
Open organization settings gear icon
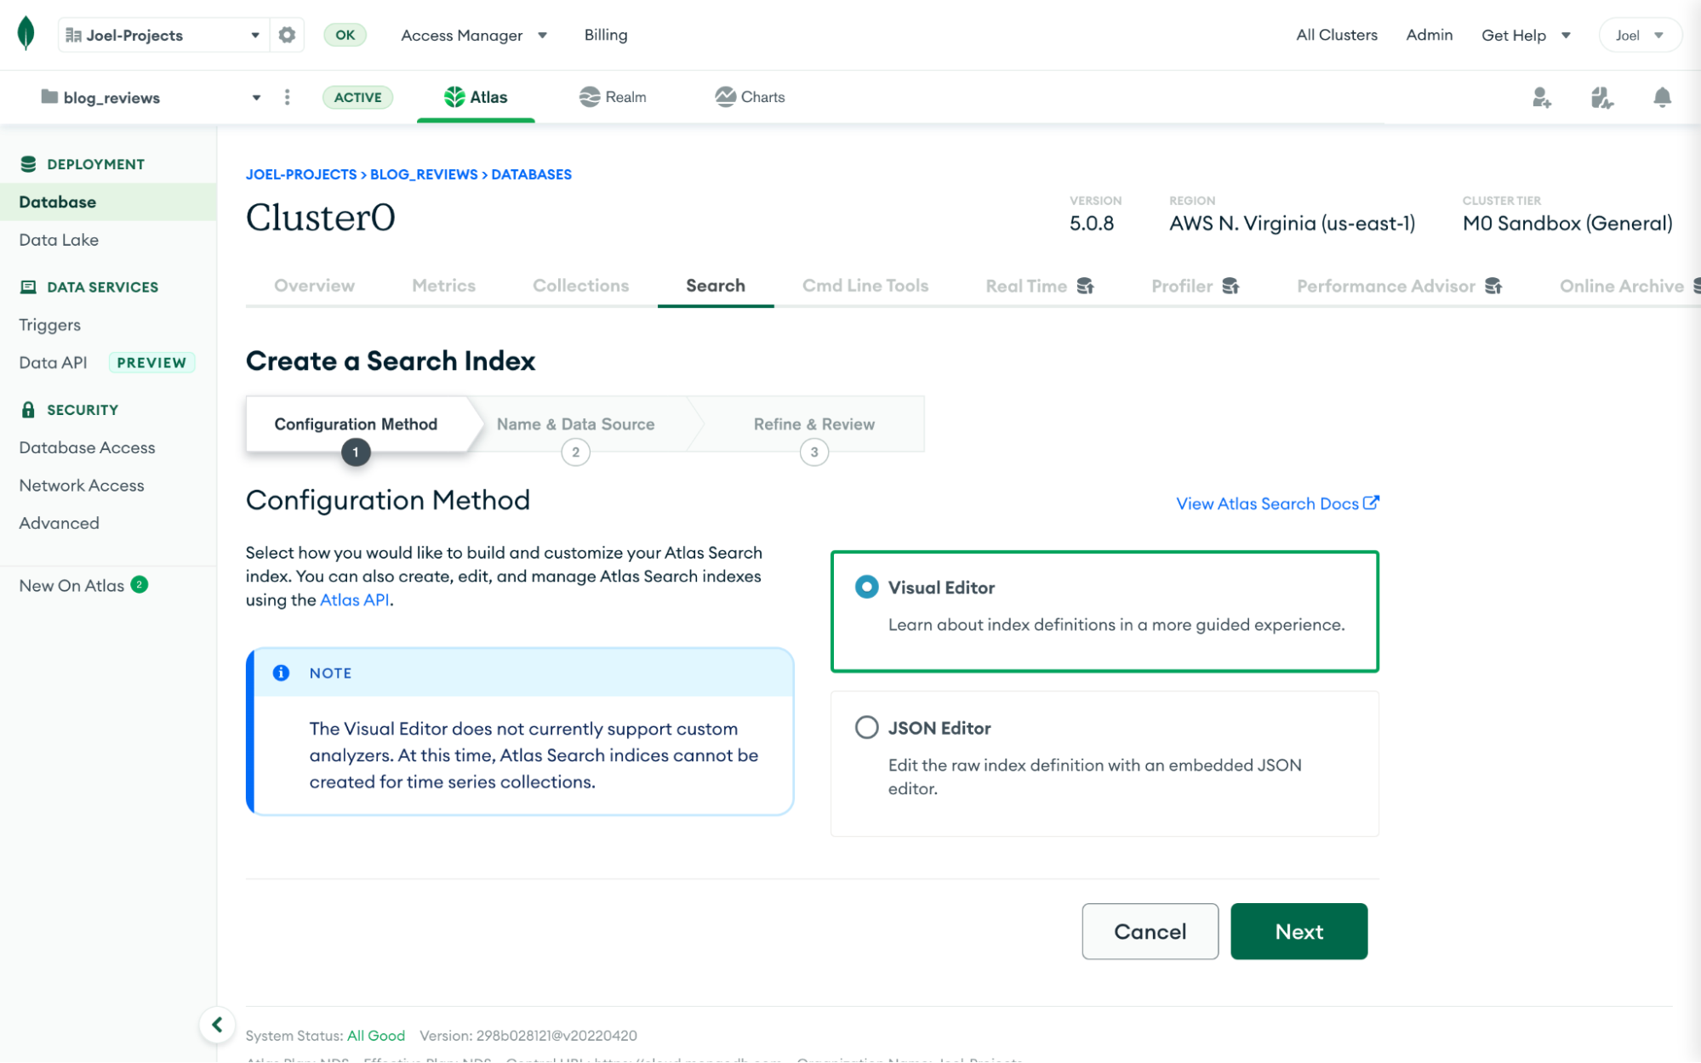(287, 35)
